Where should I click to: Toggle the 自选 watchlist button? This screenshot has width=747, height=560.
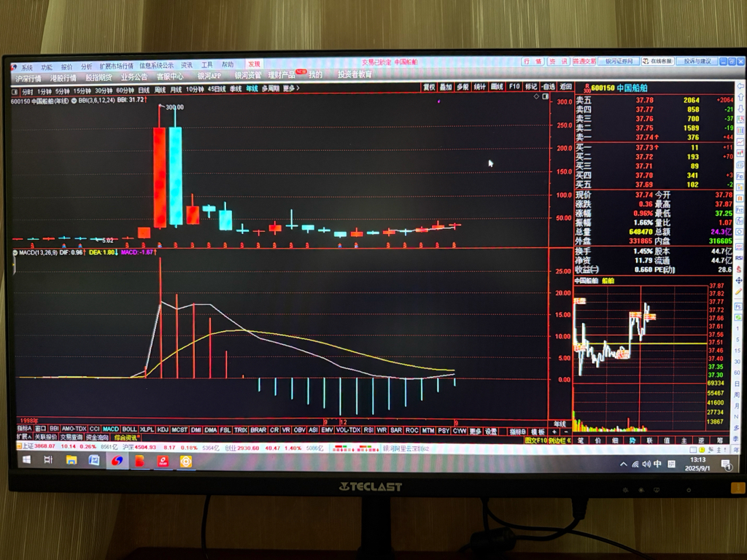pyautogui.click(x=549, y=87)
